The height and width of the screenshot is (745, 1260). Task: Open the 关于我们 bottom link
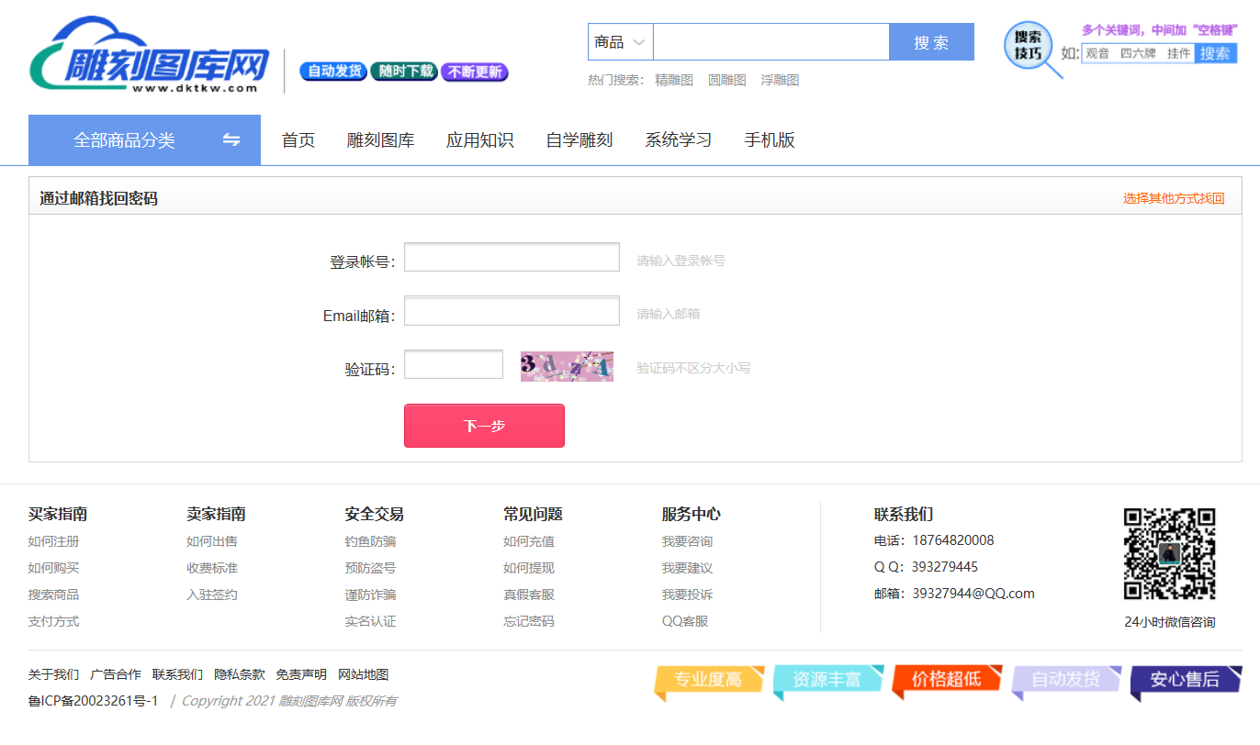pyautogui.click(x=53, y=674)
